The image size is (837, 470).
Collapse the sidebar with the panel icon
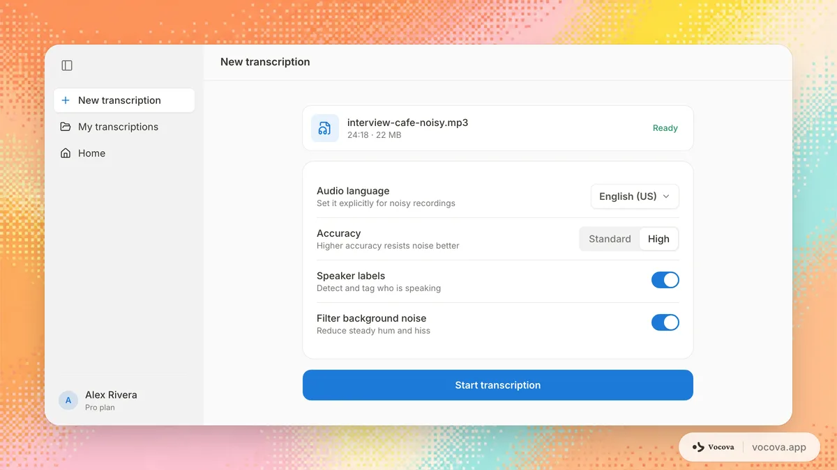[x=67, y=65]
